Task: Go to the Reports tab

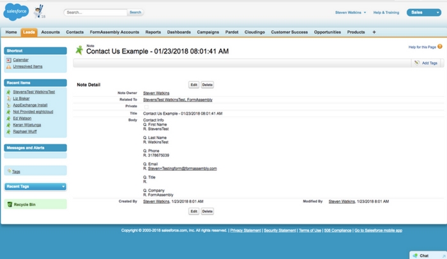Action: (153, 32)
